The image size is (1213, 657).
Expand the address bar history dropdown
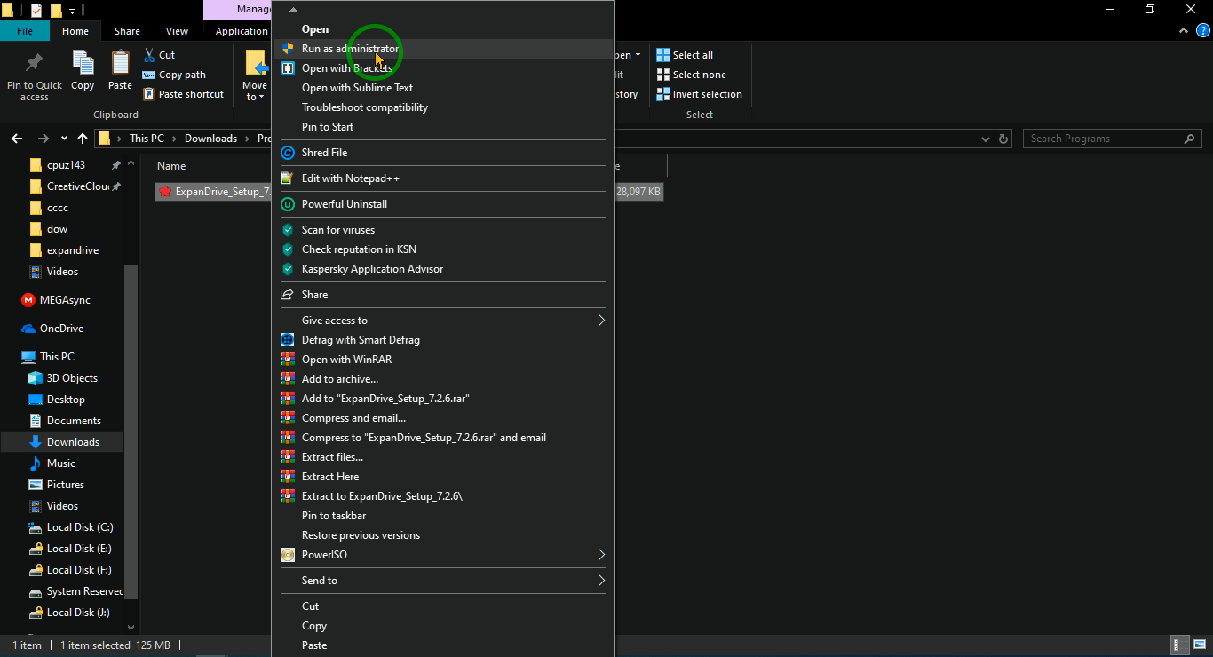tap(986, 139)
